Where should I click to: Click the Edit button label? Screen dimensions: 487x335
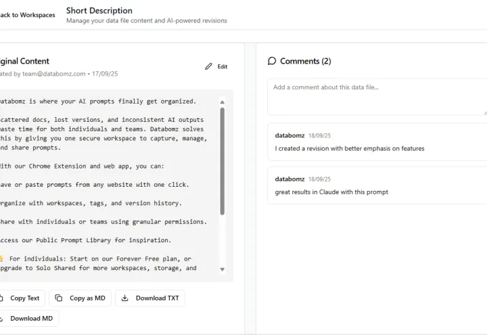click(223, 66)
